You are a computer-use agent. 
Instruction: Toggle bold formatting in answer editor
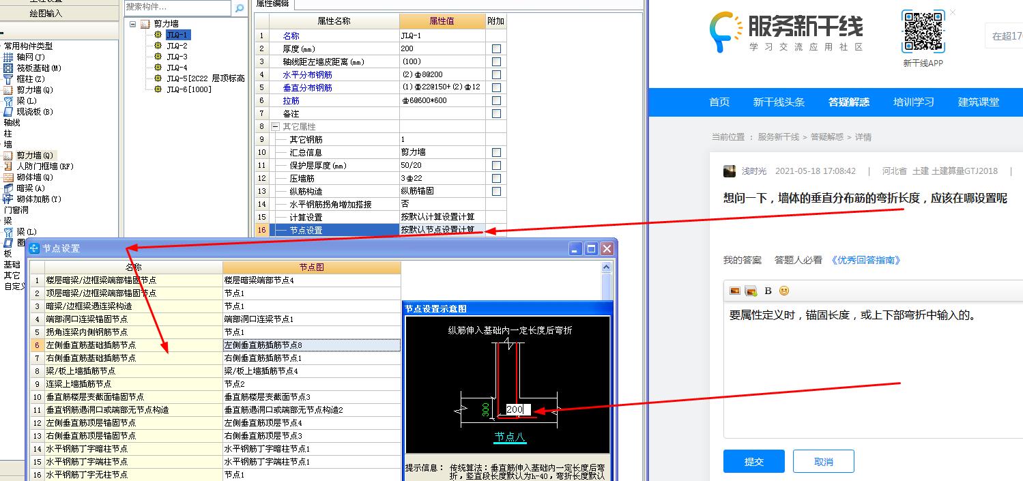coord(768,291)
